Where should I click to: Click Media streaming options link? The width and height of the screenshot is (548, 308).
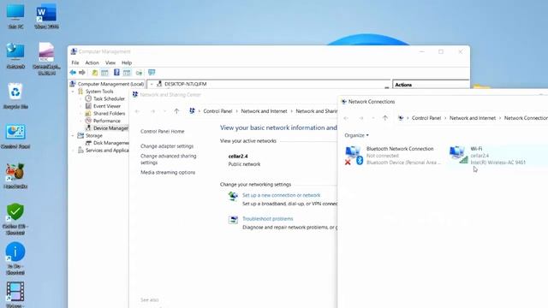click(168, 173)
